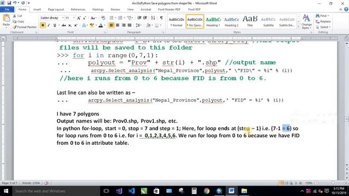The width and height of the screenshot is (349, 196).
Task: Click the proofing errors icon in status bar
Action: [46, 183]
